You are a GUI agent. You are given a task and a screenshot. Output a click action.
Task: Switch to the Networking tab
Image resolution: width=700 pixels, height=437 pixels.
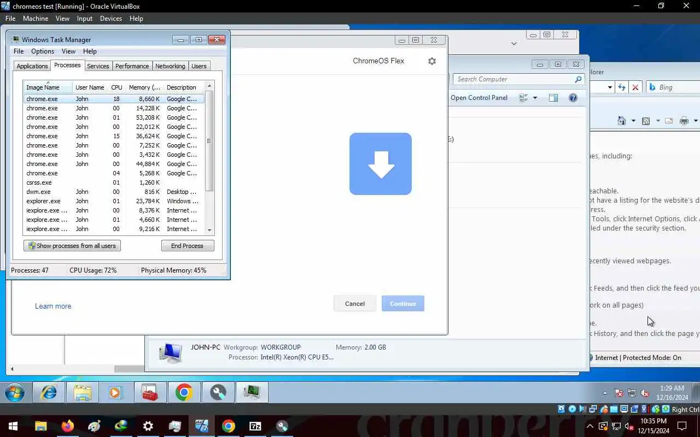pos(170,66)
